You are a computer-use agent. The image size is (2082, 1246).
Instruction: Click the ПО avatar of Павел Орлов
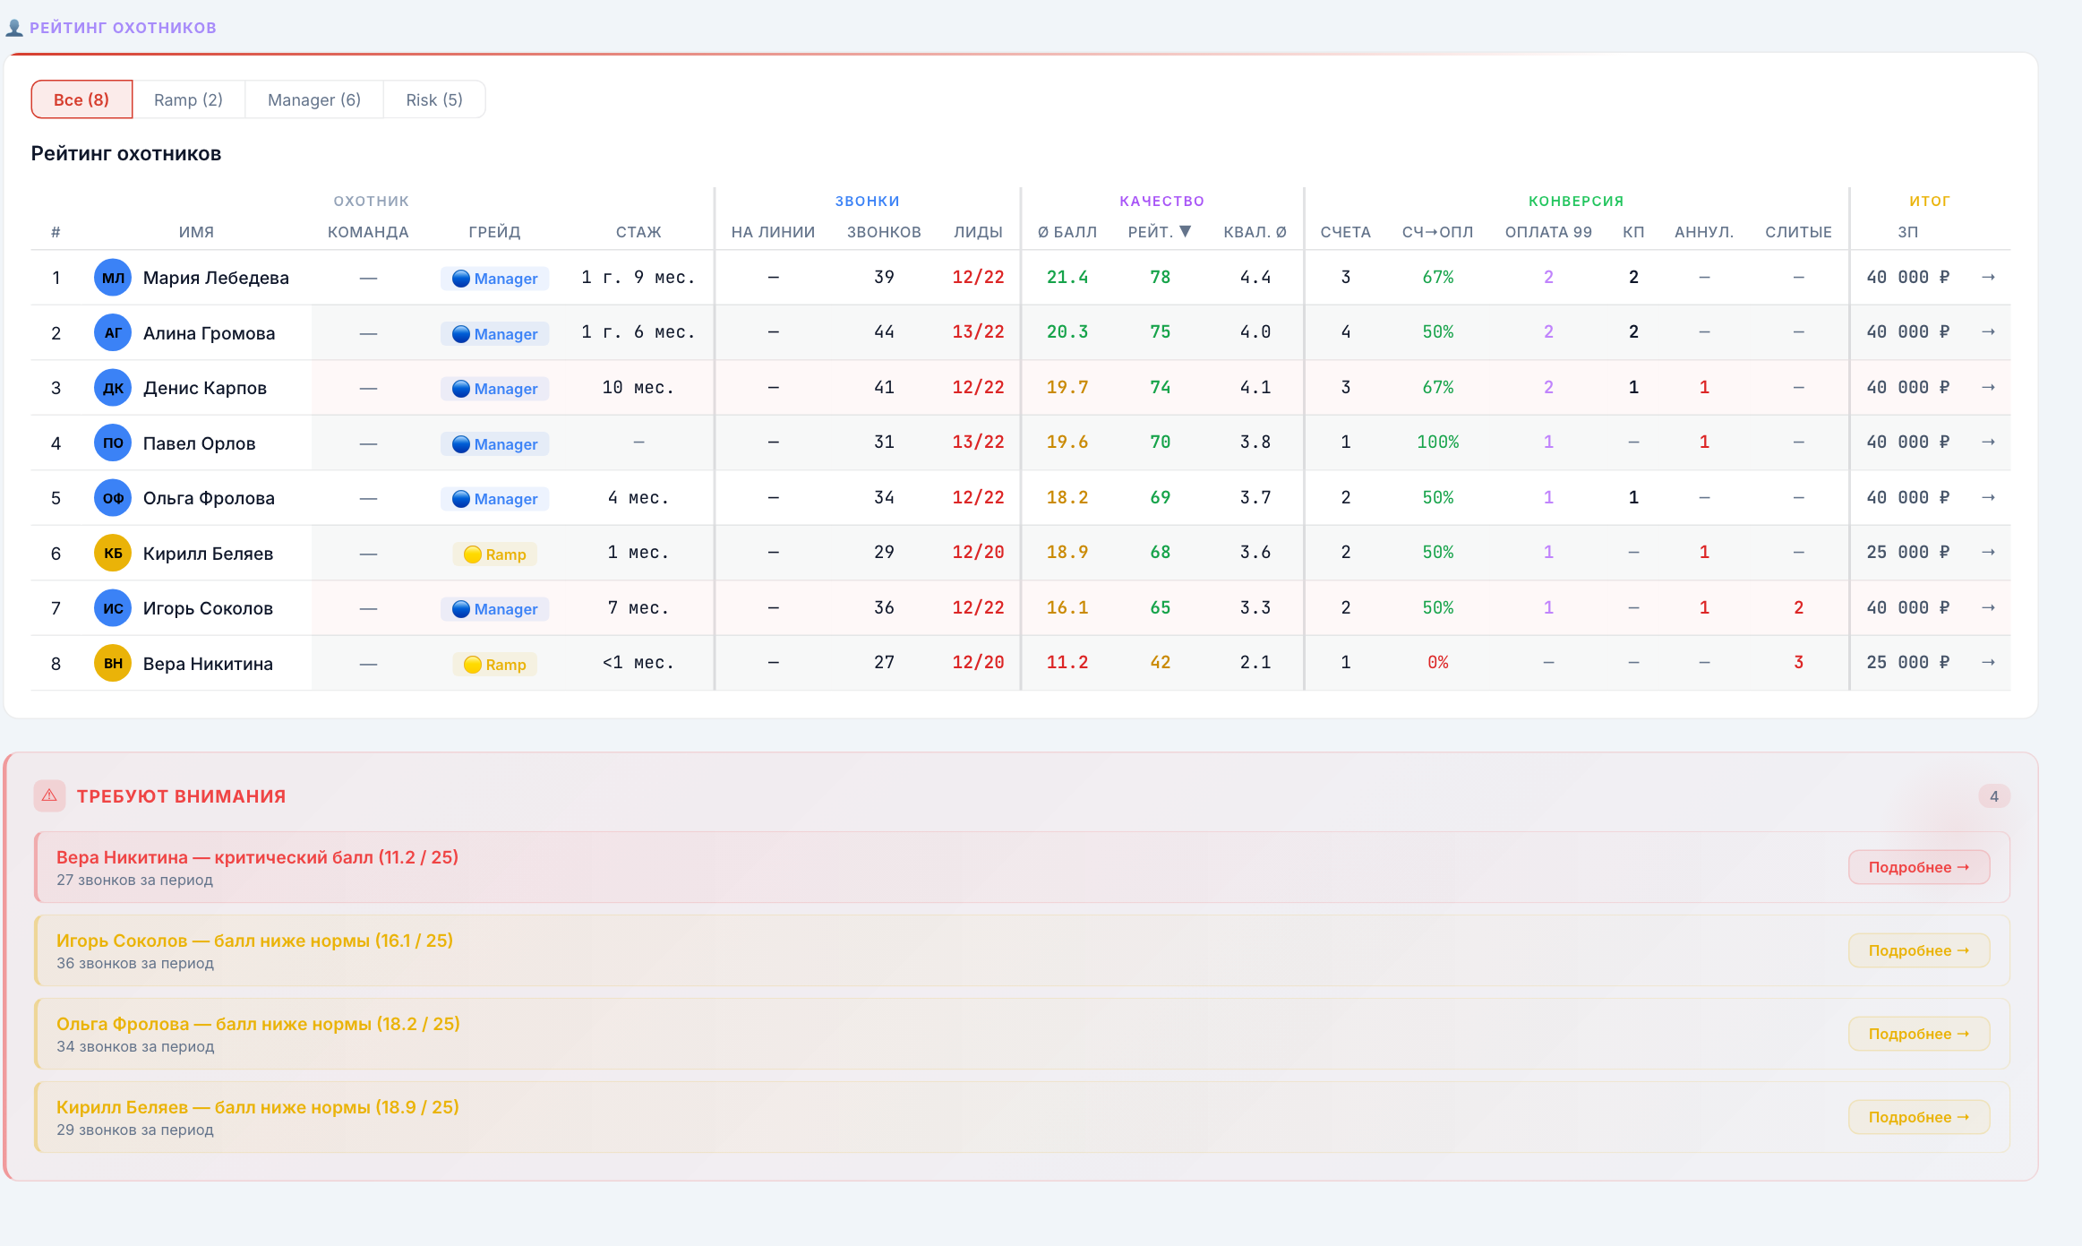coord(113,443)
